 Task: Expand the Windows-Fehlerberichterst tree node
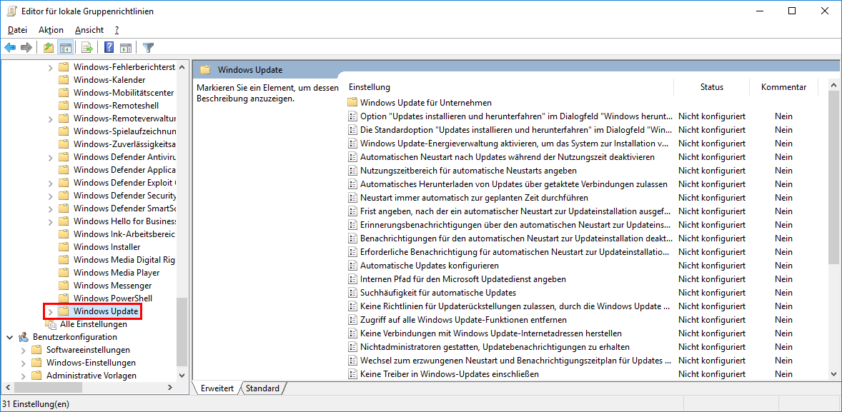pyautogui.click(x=50, y=67)
